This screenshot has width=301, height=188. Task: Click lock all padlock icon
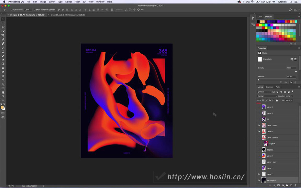pos(277,100)
